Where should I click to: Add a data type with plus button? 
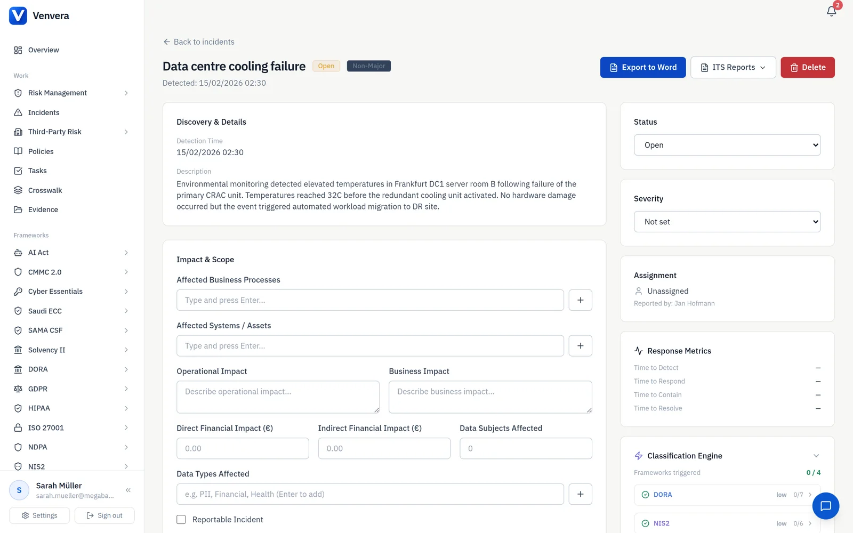point(580,494)
